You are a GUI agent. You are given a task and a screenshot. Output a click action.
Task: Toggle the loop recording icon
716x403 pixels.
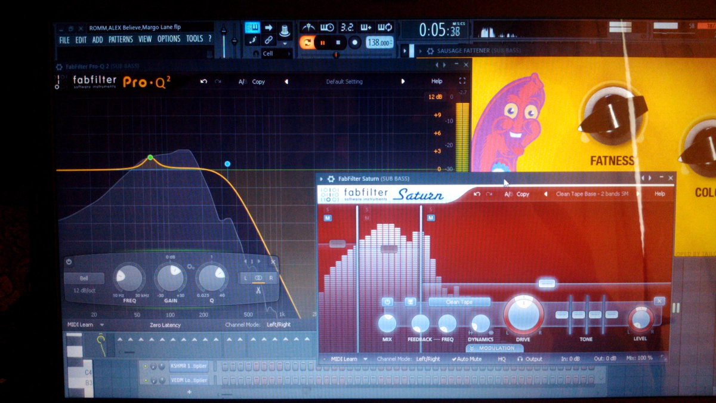[x=384, y=27]
